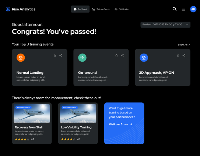Click the arrow next to Visit our Store
The image size is (200, 156).
[131, 124]
